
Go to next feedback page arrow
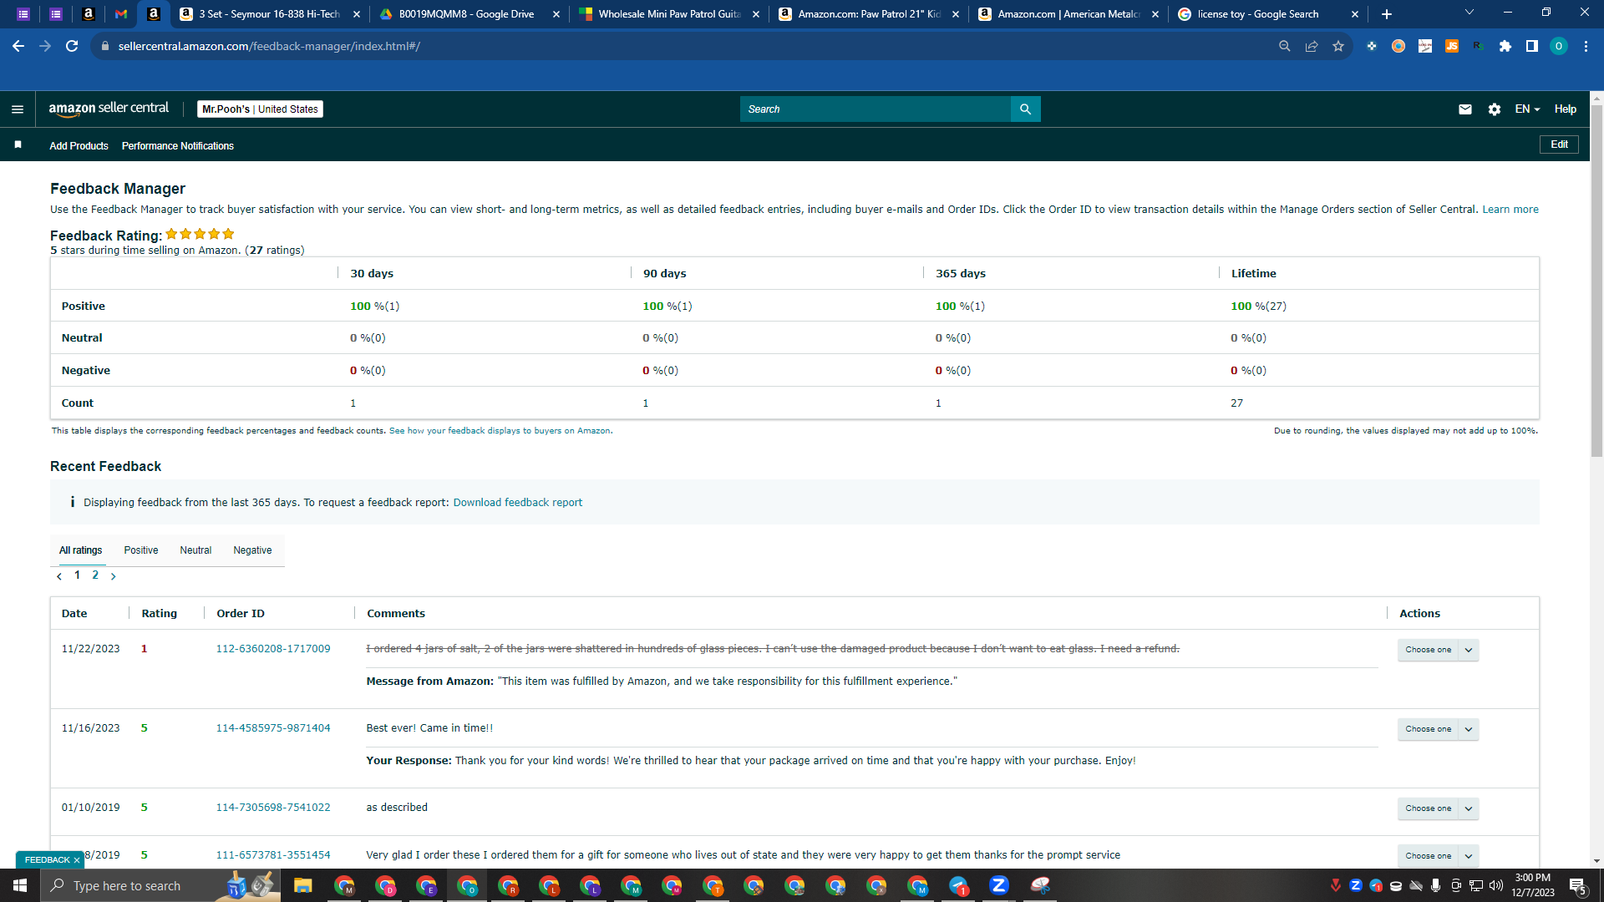[x=114, y=576]
